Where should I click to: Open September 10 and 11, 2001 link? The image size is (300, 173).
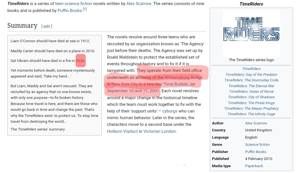133,91
